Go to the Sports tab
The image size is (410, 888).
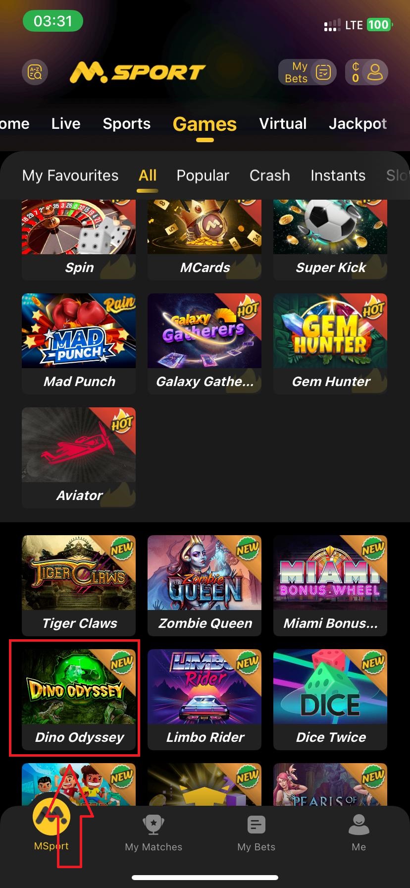pyautogui.click(x=127, y=123)
